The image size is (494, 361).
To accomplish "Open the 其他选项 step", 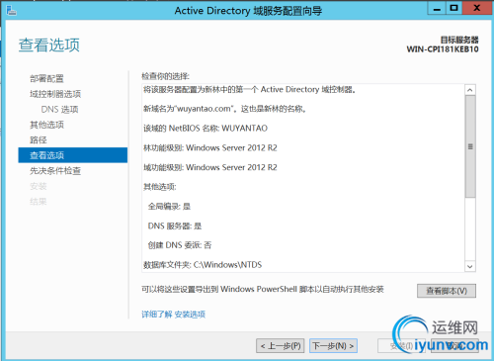I will pos(46,125).
